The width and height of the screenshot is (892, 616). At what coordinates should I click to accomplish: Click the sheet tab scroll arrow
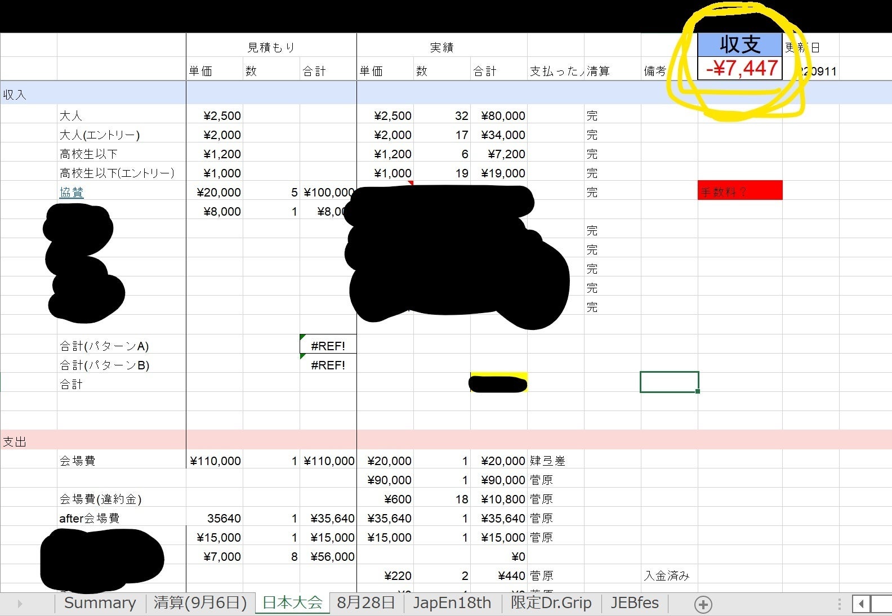point(20,604)
